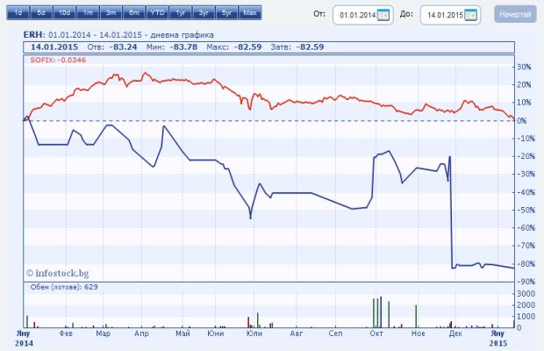Viewport: 544px width, 351px height.
Task: Click the Дек month label
Action: [x=455, y=333]
